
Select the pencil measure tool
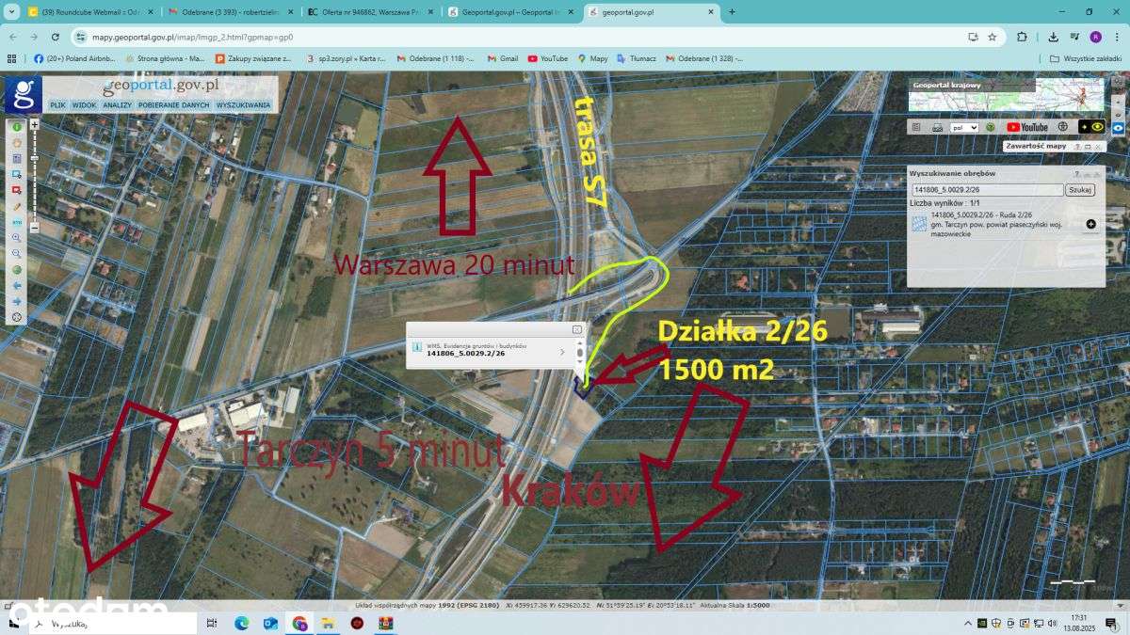[17, 206]
